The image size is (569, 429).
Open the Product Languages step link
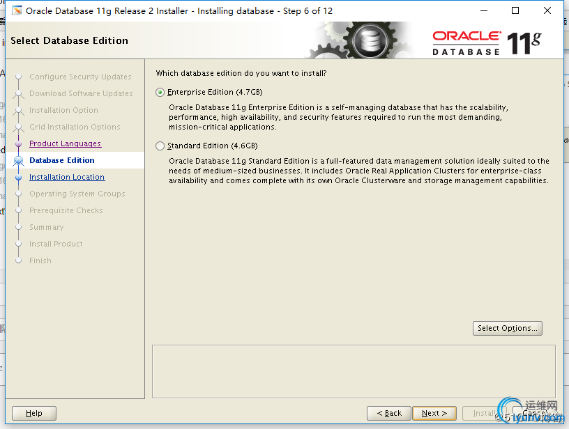click(x=66, y=143)
